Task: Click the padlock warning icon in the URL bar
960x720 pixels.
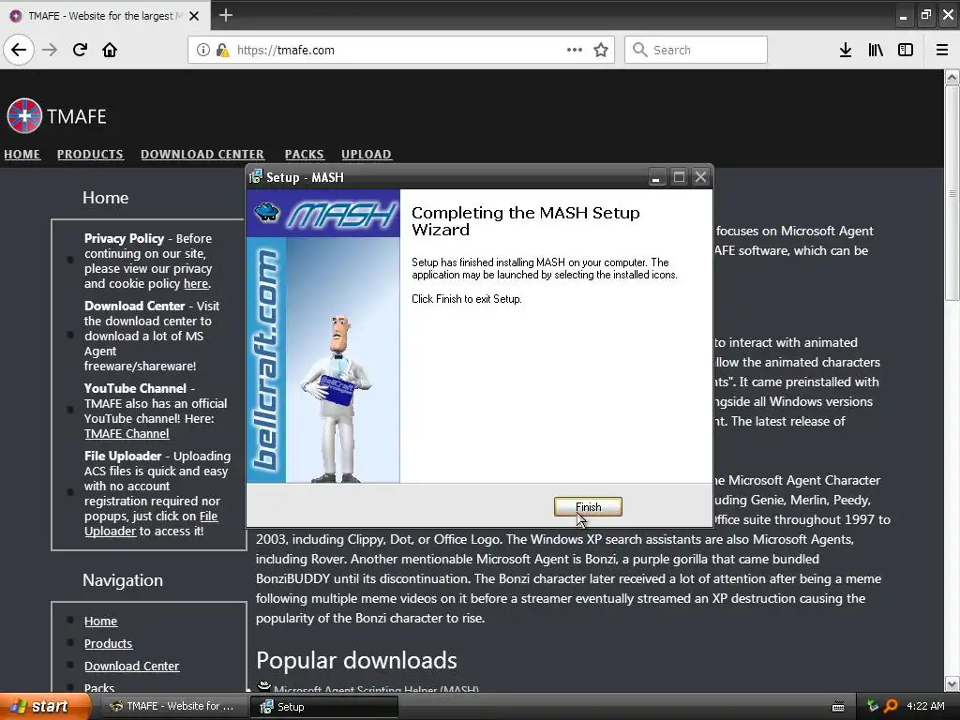Action: pyautogui.click(x=223, y=50)
